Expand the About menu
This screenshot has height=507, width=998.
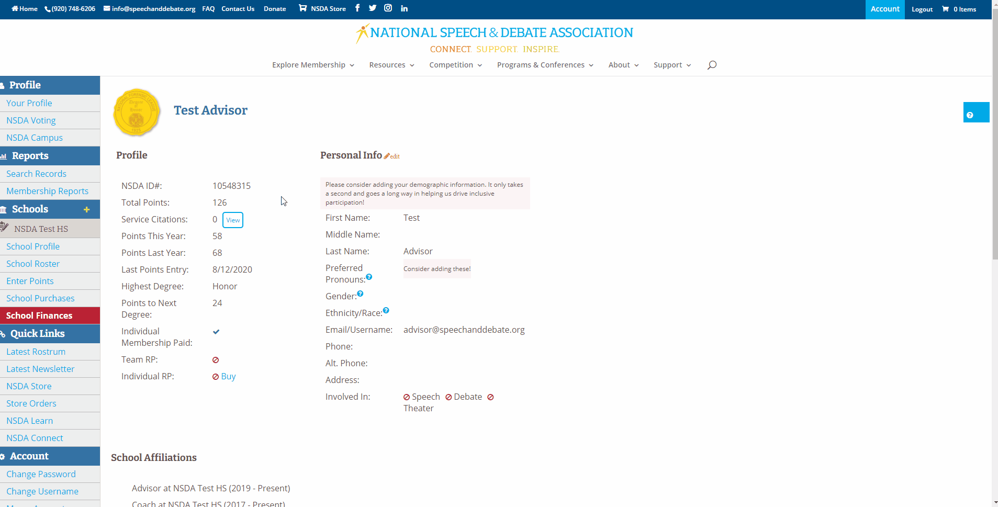[x=623, y=65]
